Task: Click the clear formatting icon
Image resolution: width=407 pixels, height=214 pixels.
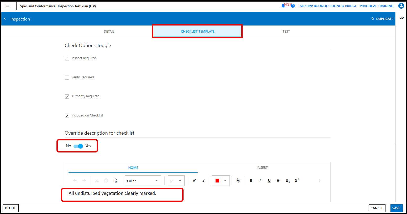Action: (238, 181)
